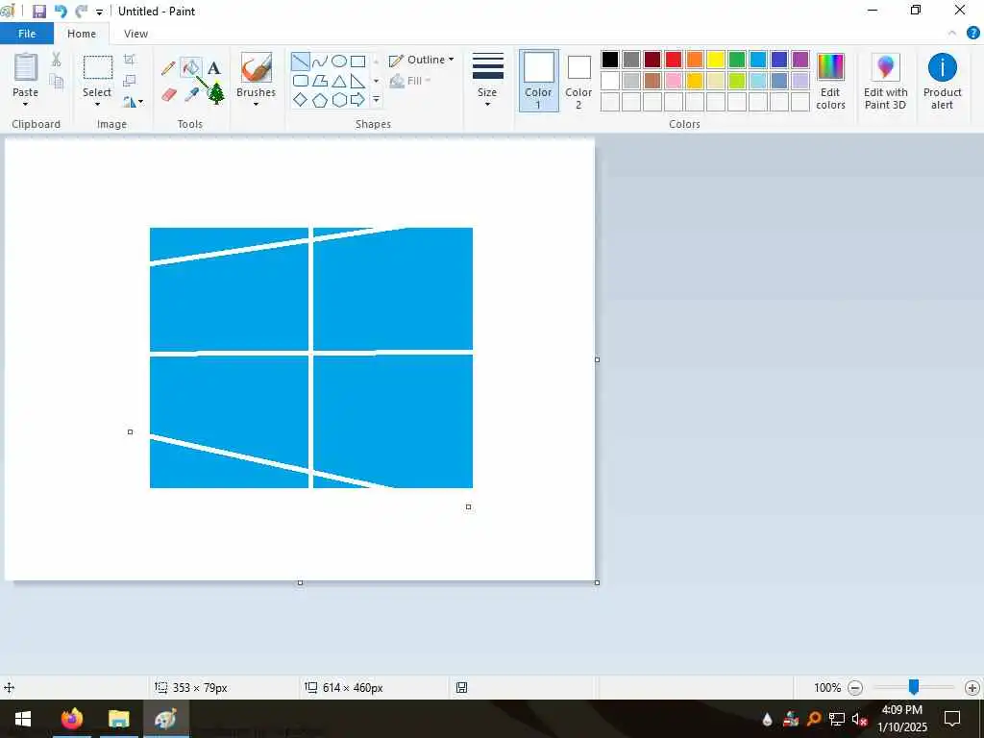Click the Zoom in plus button

click(972, 688)
